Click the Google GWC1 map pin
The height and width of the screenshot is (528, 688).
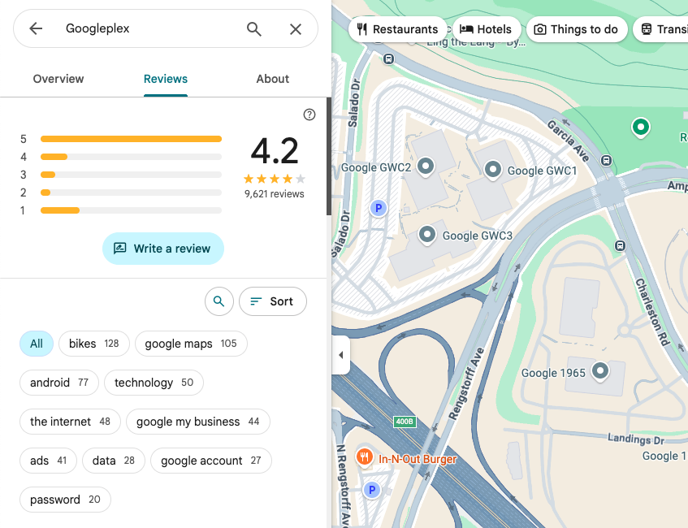click(492, 169)
